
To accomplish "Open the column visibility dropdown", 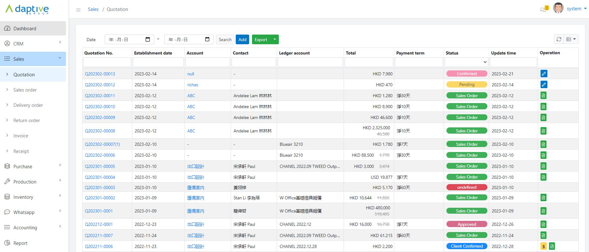I will tap(571, 39).
